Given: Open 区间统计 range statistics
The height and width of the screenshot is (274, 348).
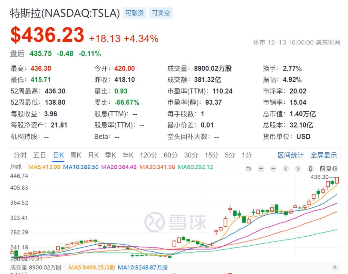Looking at the screenshot, I should tap(291, 155).
